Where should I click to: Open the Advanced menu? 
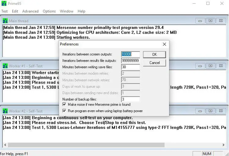30,11
